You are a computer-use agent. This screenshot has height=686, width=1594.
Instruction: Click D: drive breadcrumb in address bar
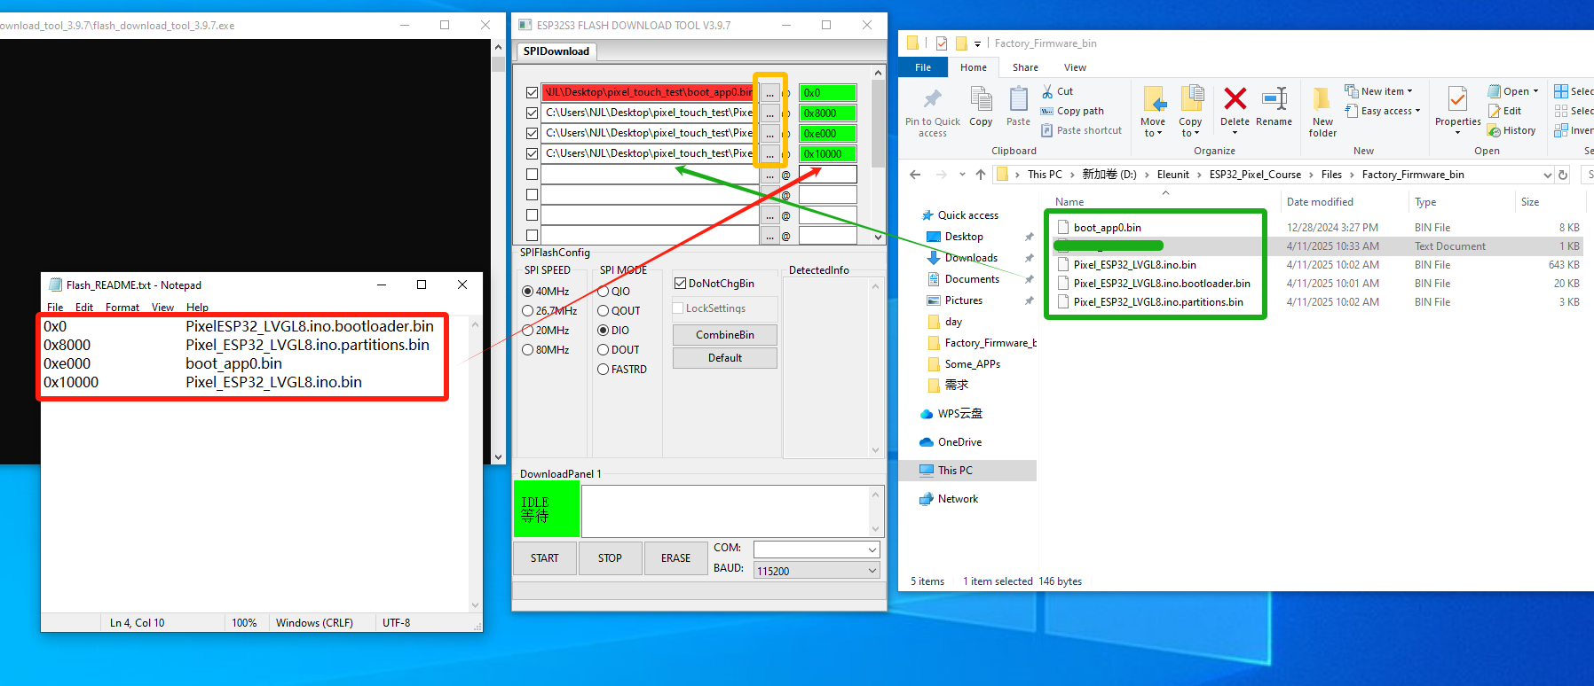click(x=1109, y=175)
